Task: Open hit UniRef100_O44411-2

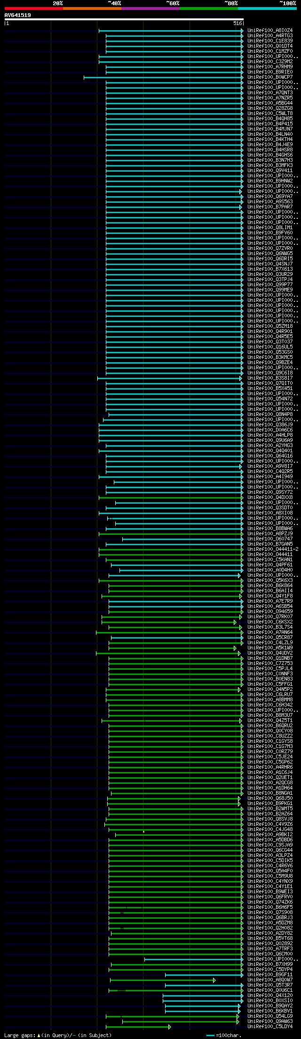Action: [x=273, y=549]
